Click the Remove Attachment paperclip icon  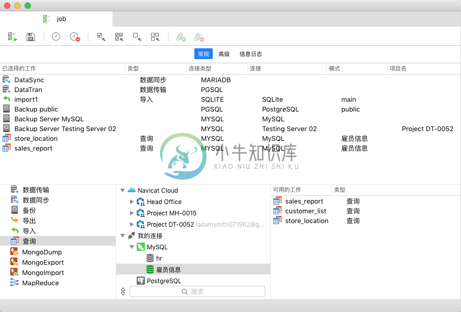tap(199, 37)
